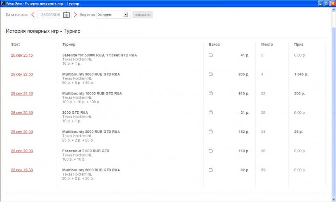
Task: Open the 26 сен 22:00 tournament link
Action: pos(22,74)
